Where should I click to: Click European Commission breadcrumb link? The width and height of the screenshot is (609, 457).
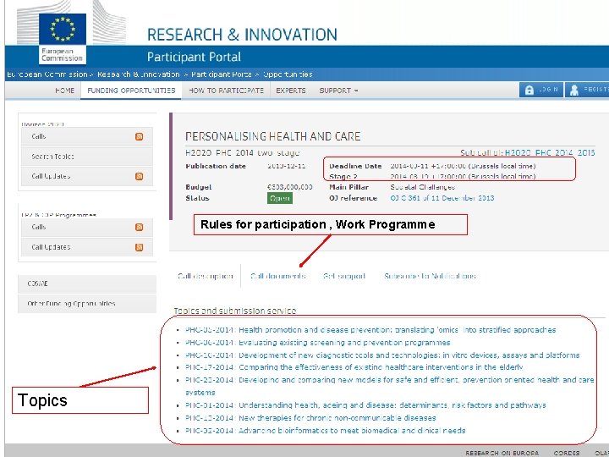[47, 74]
